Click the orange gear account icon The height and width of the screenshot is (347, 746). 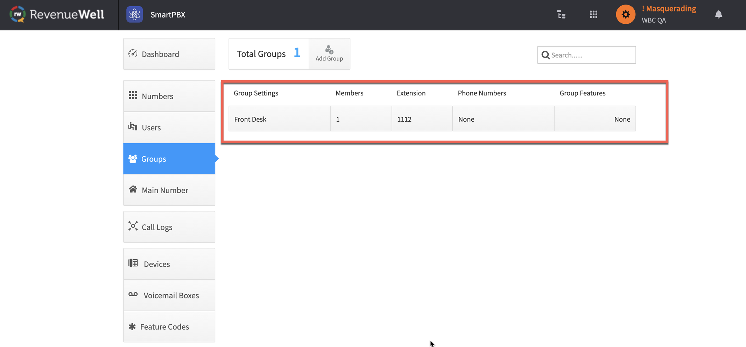coord(625,15)
